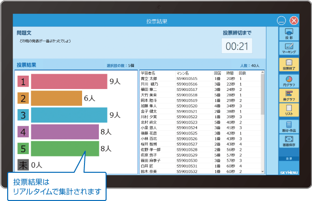The image size is (312, 201).
Task: Select row with machine S59010529
Action: 200,155
